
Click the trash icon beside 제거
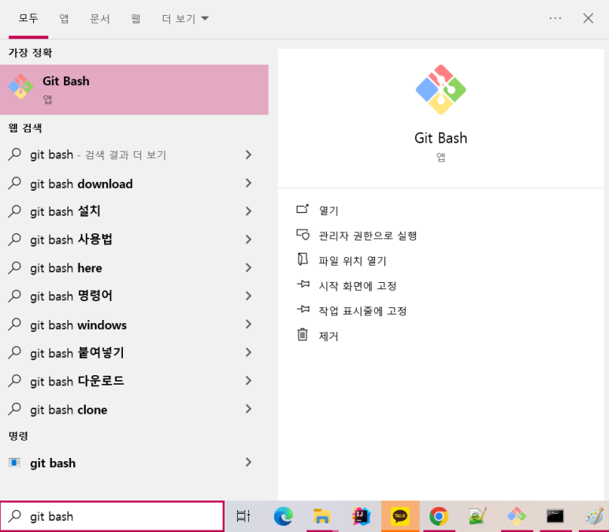(303, 335)
